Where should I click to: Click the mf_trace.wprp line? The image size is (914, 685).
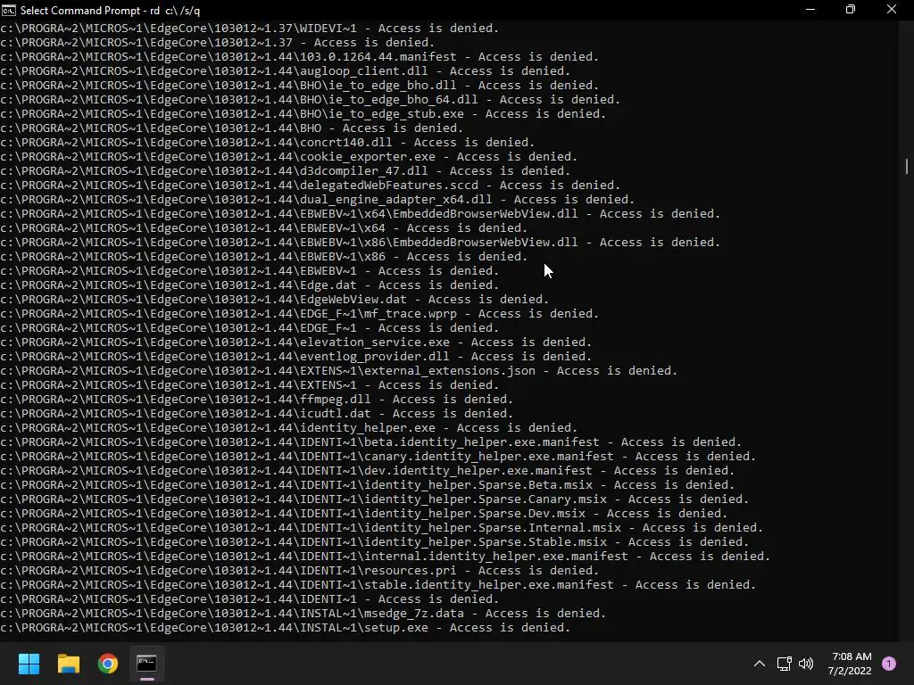pos(300,313)
